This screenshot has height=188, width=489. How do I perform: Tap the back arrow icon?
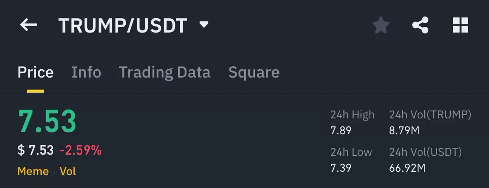tap(29, 25)
